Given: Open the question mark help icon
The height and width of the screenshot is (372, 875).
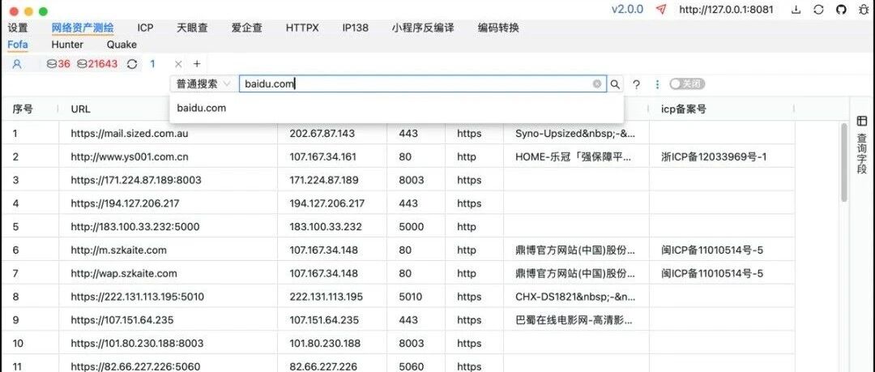Looking at the screenshot, I should [636, 84].
